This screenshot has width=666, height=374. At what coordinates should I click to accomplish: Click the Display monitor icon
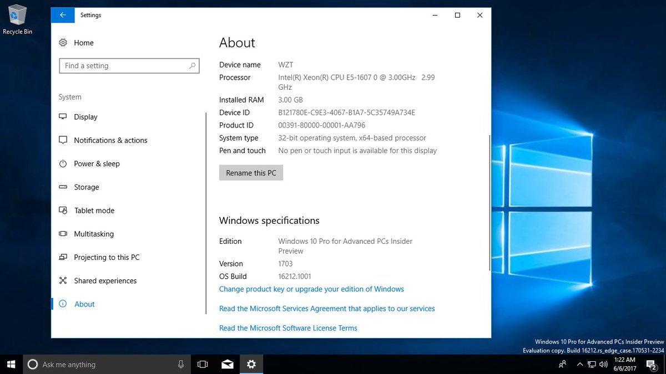(x=63, y=117)
